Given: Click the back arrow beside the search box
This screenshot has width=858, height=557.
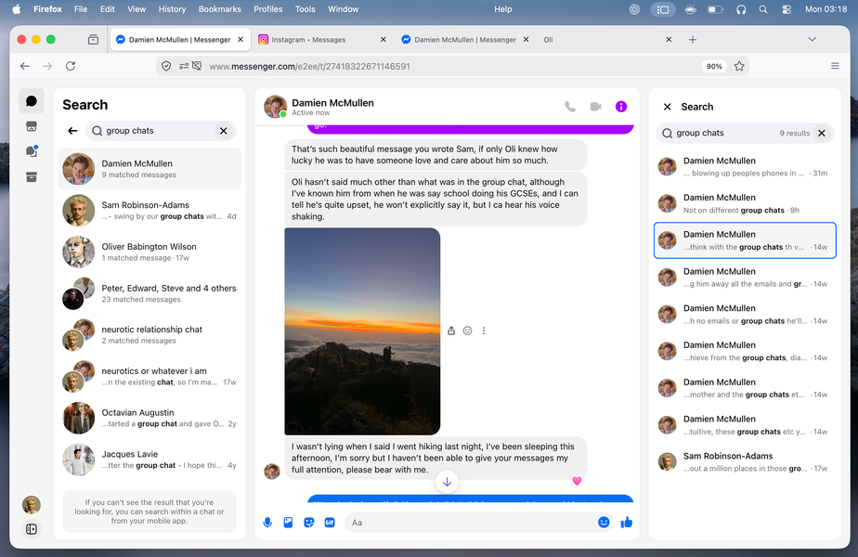Looking at the screenshot, I should click(72, 131).
